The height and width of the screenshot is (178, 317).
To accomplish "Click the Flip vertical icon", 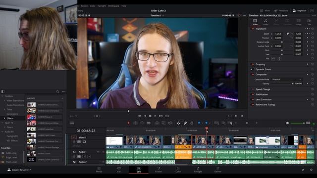I will pyautogui.click(x=279, y=59).
